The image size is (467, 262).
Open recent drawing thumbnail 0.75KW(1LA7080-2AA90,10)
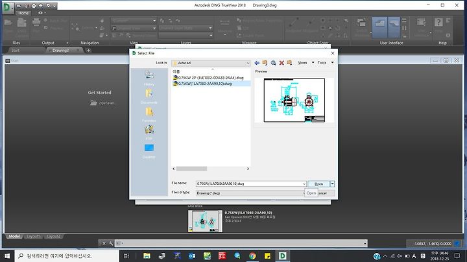[x=205, y=221]
